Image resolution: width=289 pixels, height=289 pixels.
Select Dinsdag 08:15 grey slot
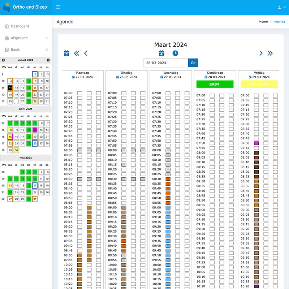click(124, 165)
